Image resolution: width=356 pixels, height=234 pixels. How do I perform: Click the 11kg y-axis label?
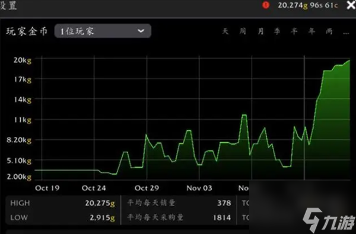point(23,120)
